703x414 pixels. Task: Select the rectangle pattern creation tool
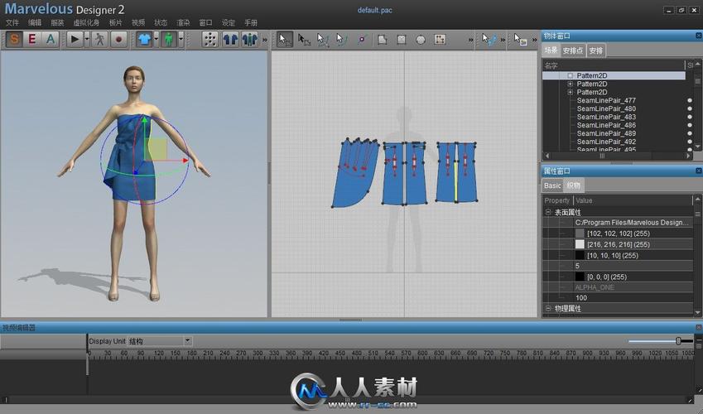tap(402, 40)
